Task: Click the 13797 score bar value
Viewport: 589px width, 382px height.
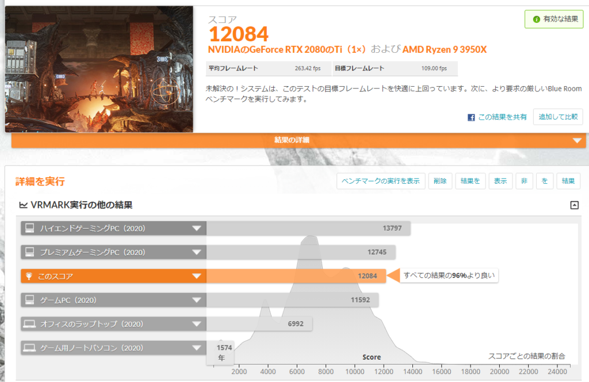Action: (392, 228)
